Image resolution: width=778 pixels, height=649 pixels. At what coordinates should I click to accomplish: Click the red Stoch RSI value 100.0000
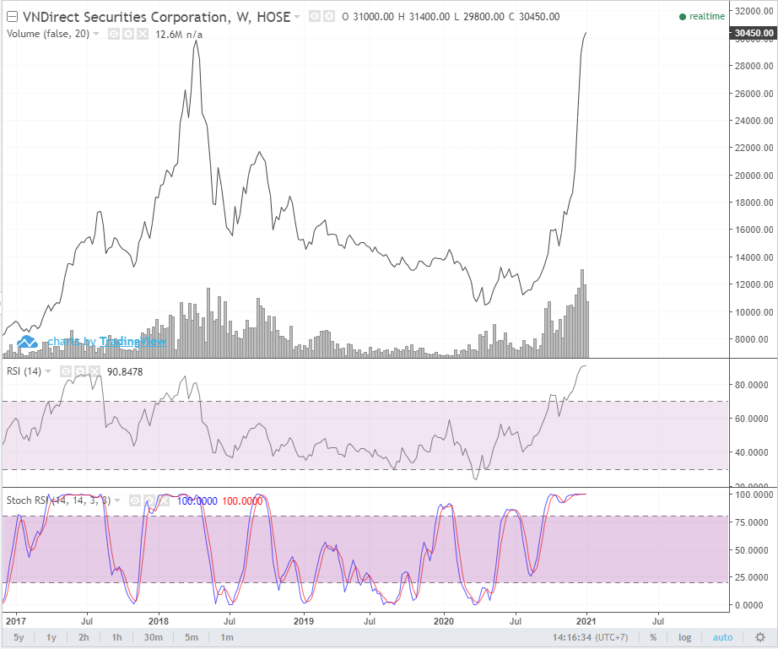tap(242, 501)
